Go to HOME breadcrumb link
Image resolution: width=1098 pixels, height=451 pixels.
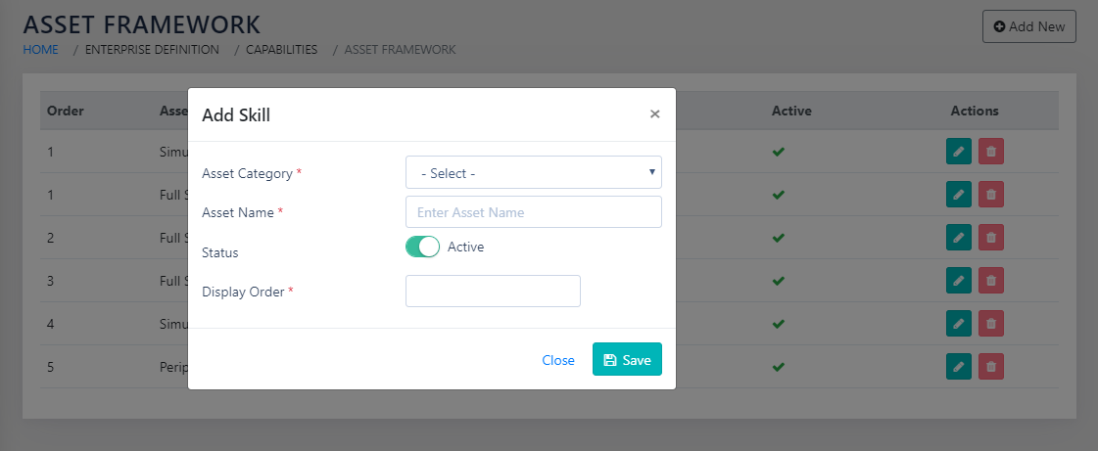pos(40,49)
